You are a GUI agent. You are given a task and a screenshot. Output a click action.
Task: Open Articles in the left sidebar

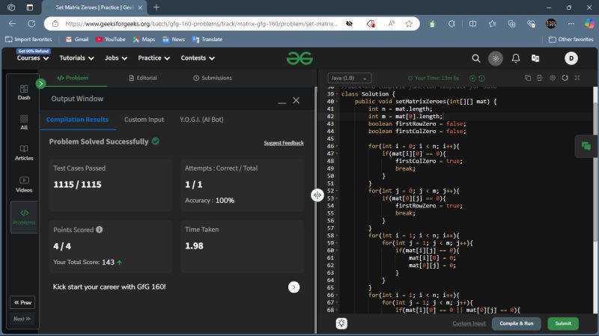point(24,153)
